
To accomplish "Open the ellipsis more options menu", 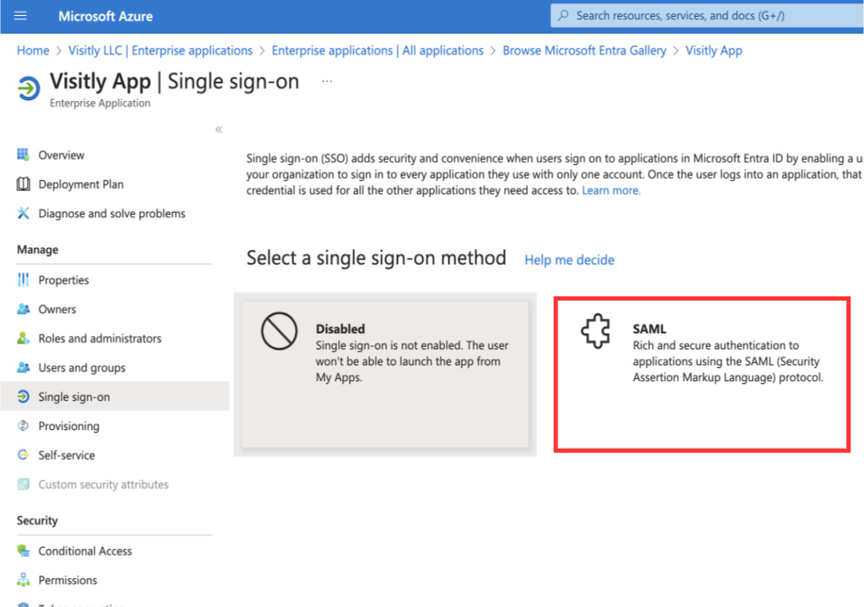I will tap(327, 82).
